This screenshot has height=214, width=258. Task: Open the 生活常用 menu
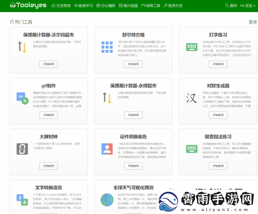(x=61, y=6)
